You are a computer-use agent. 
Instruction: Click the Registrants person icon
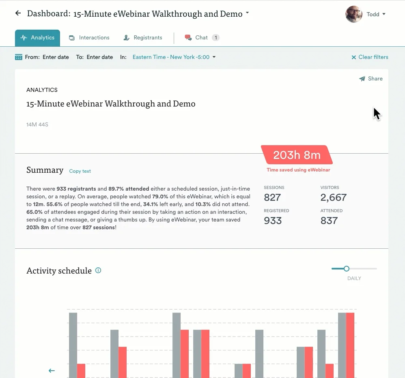coord(127,37)
